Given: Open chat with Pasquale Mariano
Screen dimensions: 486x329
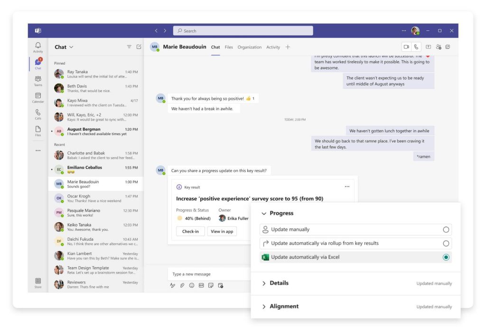Looking at the screenshot, I should pos(96,213).
